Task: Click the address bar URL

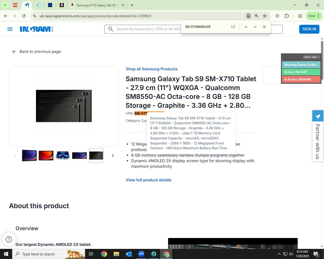Action: point(95,16)
